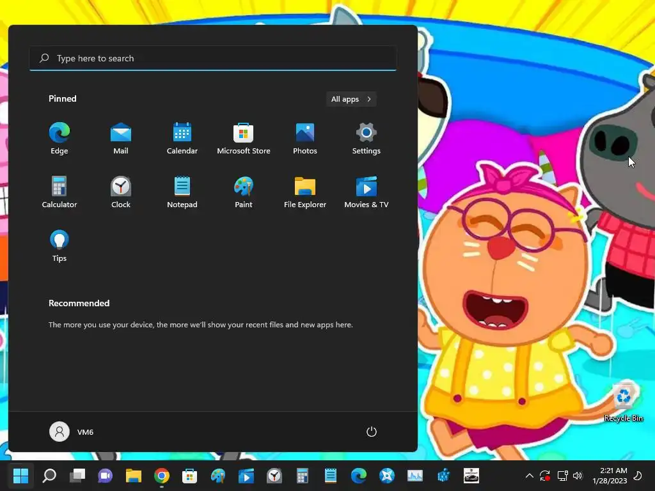
Task: Open File Explorer pinned app
Action: pyautogui.click(x=305, y=192)
